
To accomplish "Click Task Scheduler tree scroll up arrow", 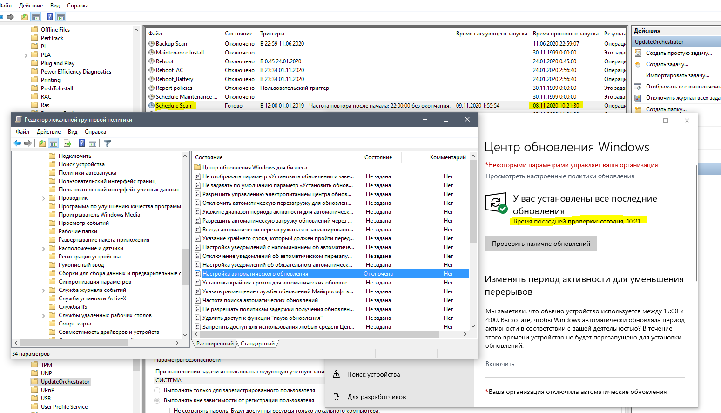I will click(136, 30).
